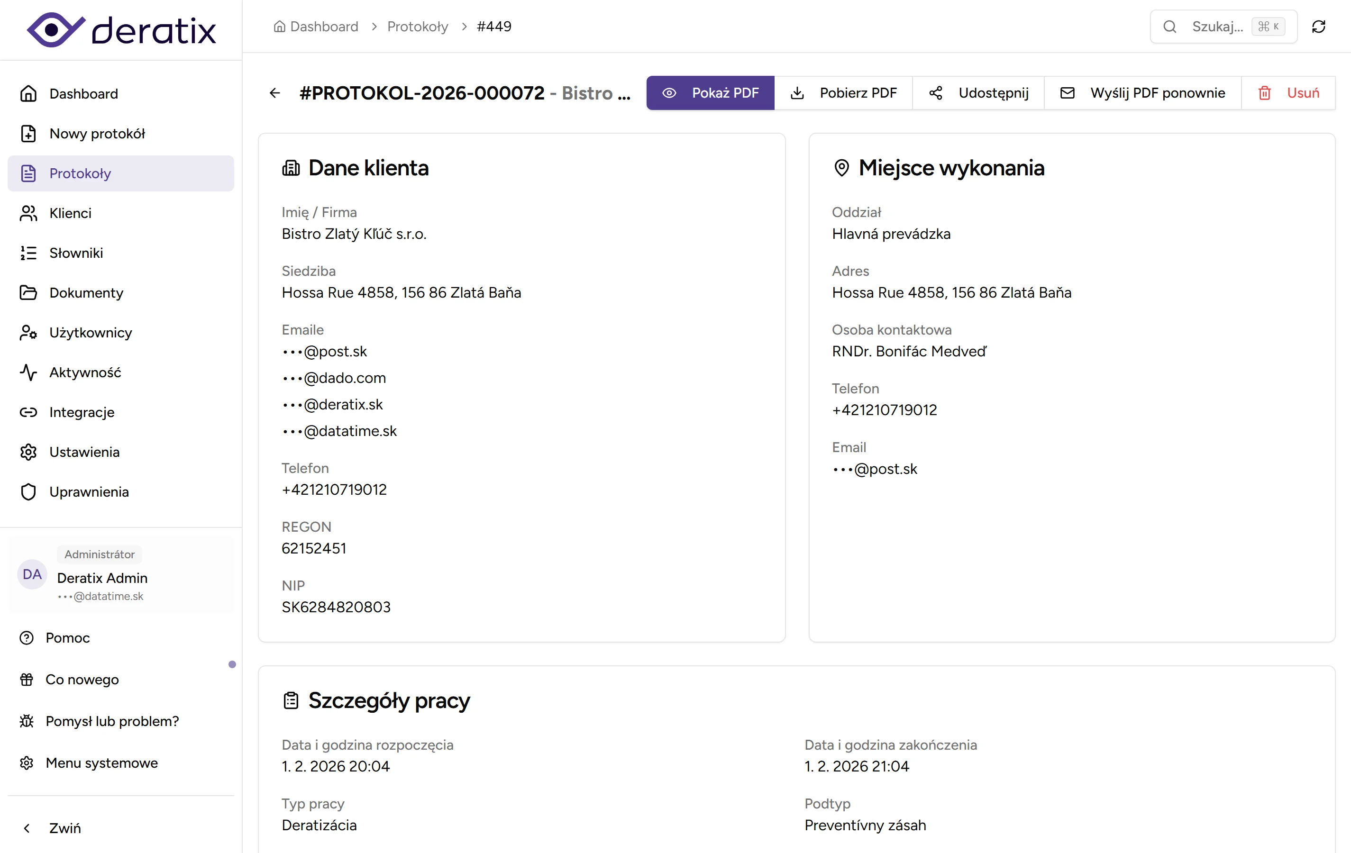Report via Pomysł lub problem?
Image resolution: width=1351 pixels, height=853 pixels.
tap(112, 721)
